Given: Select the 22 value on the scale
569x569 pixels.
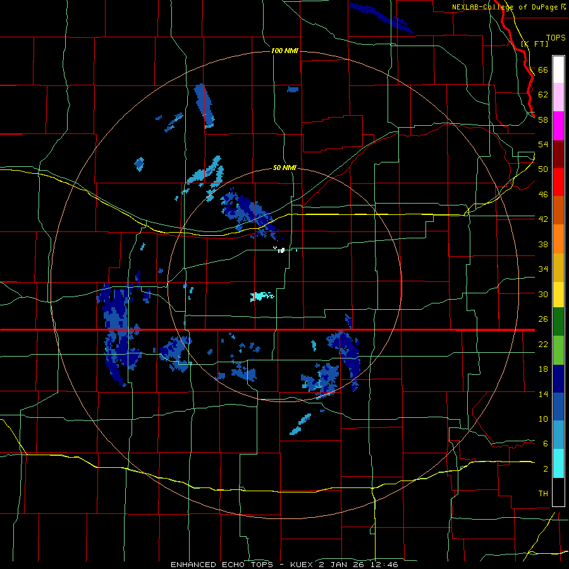Looking at the screenshot, I should coord(543,344).
